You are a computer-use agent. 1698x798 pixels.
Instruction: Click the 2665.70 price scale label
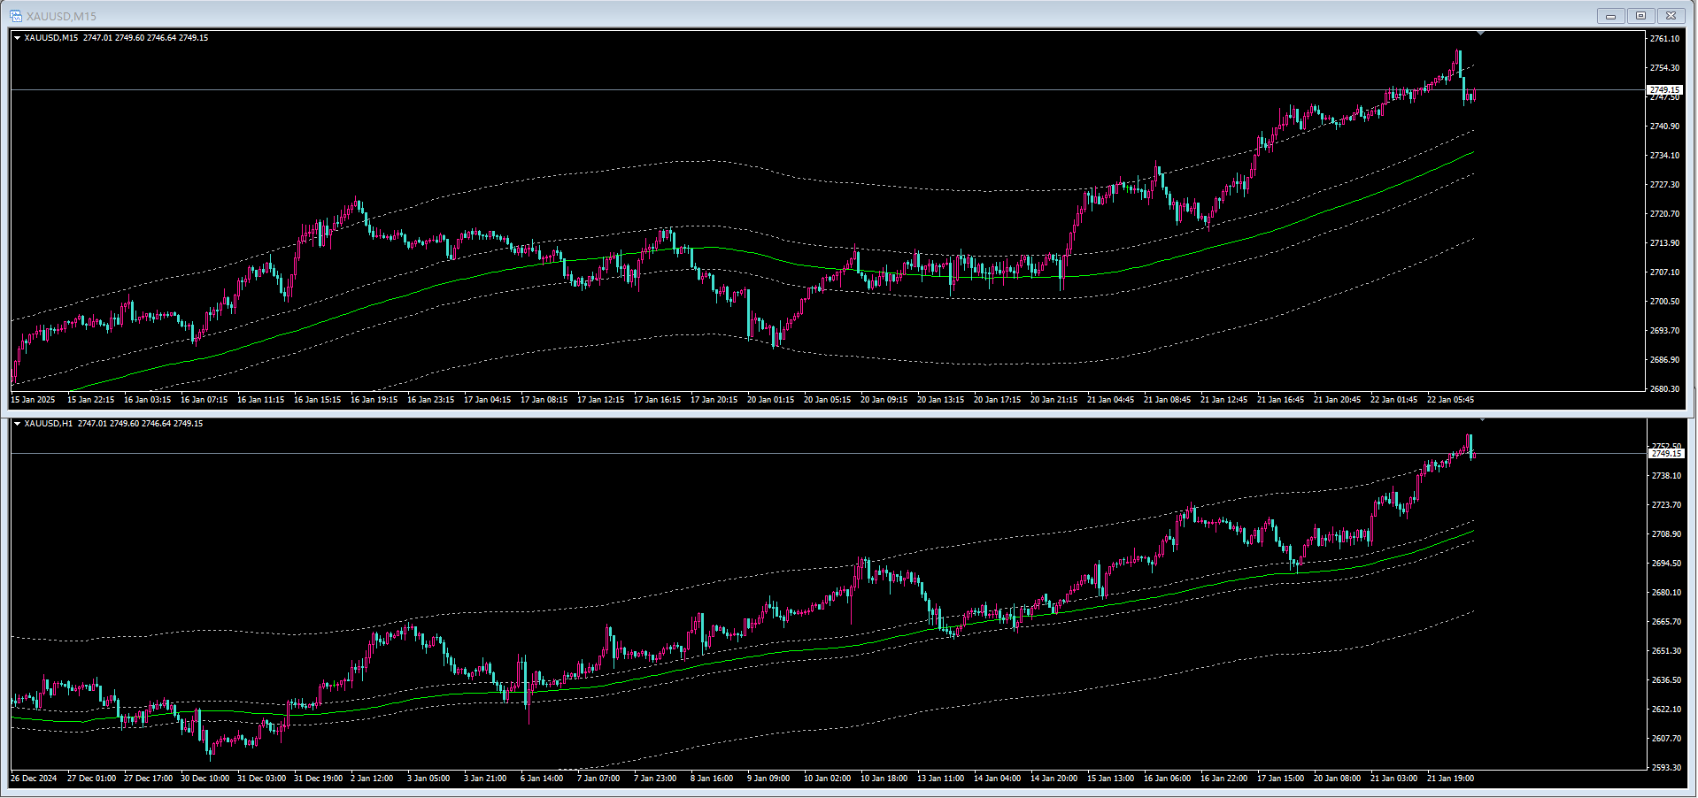click(x=1666, y=622)
